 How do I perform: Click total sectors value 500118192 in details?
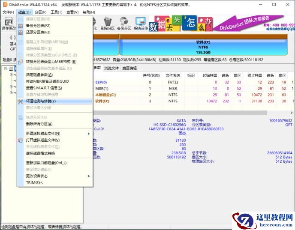coord(176,157)
